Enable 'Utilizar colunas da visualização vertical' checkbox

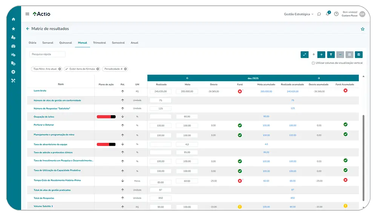click(313, 63)
